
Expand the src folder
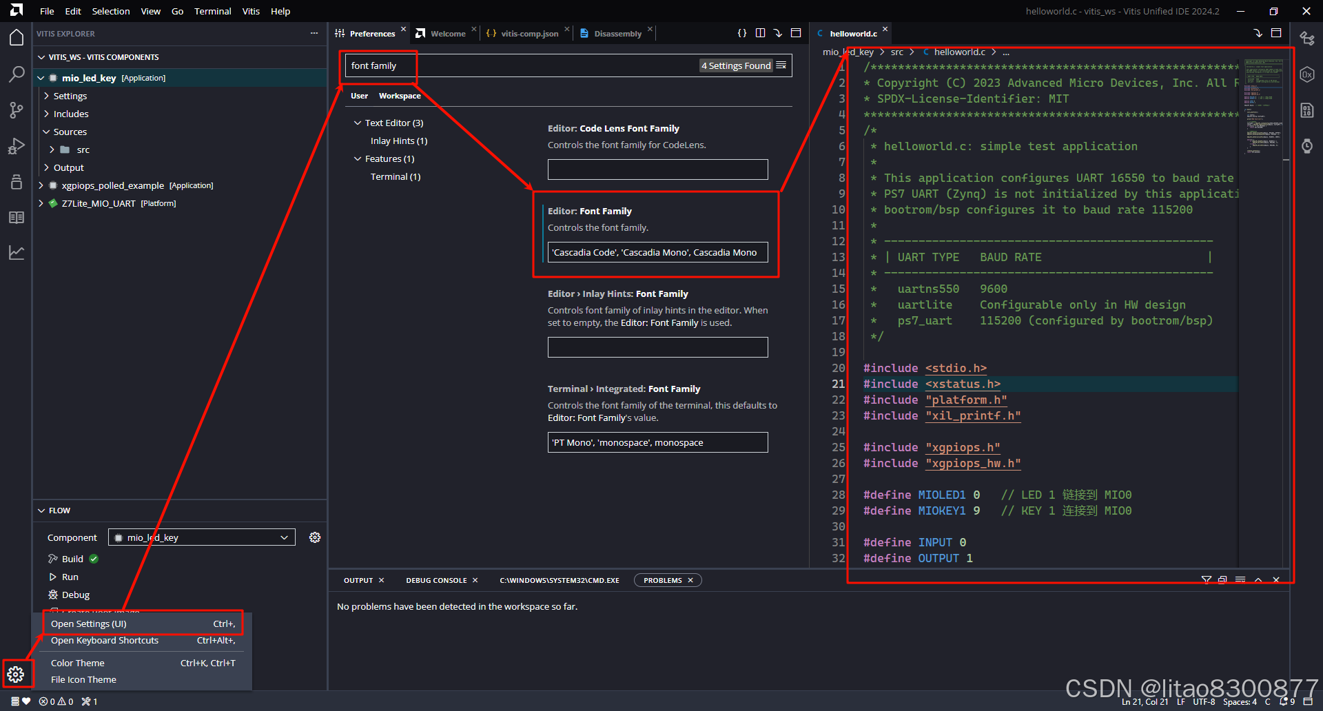point(52,150)
